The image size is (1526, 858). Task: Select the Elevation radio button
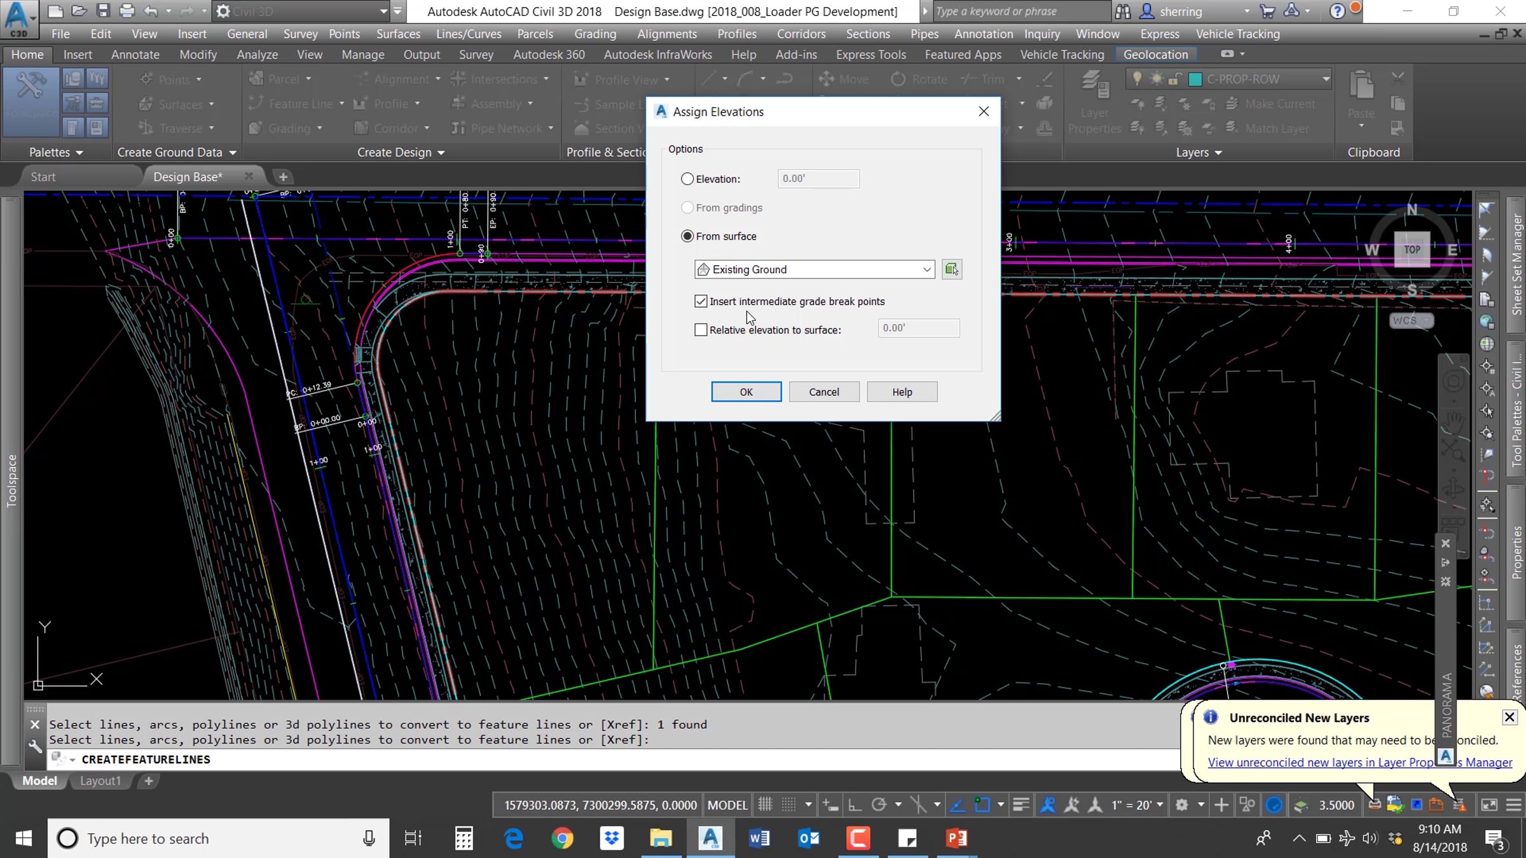coord(687,179)
